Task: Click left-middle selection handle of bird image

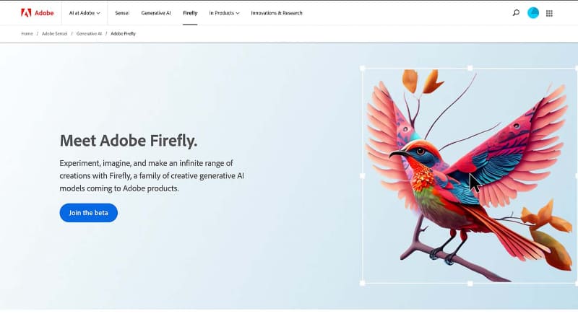Action: tap(363, 175)
